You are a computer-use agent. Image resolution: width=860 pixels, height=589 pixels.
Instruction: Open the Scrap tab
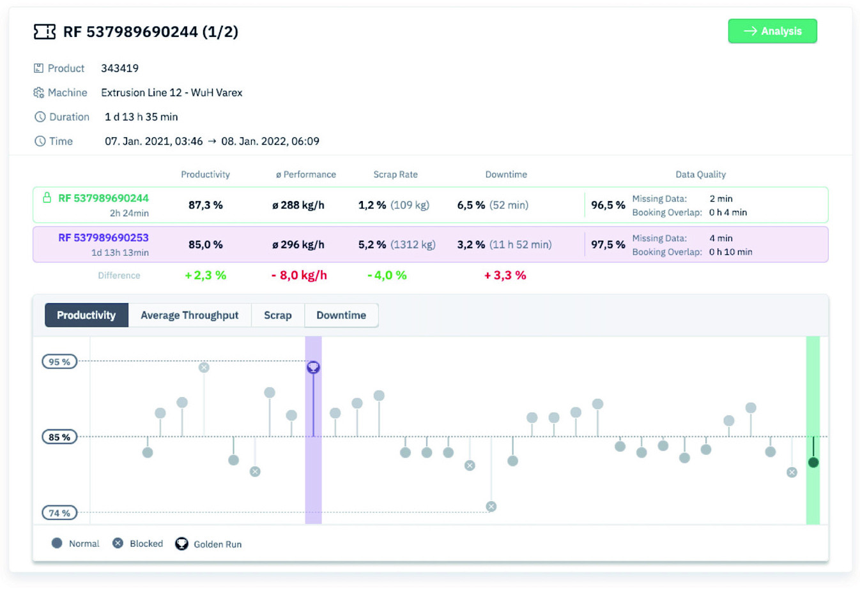pyautogui.click(x=277, y=315)
